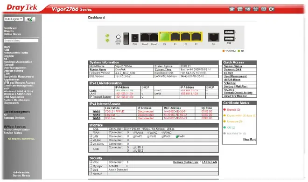The height and width of the screenshot is (182, 308).
Task: Open Service Status under MyVigor Services
Action: point(13,133)
